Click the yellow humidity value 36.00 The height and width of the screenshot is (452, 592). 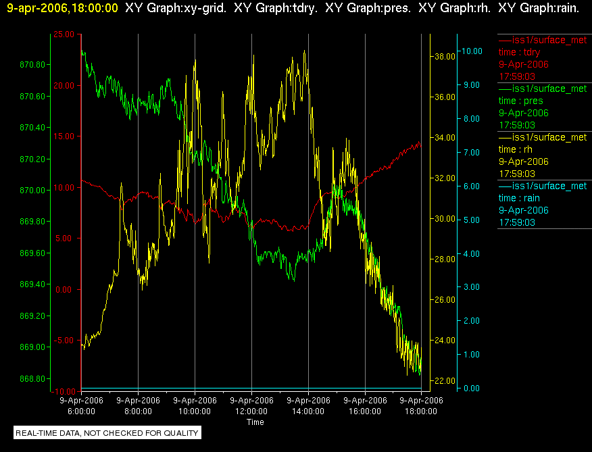[x=445, y=97]
